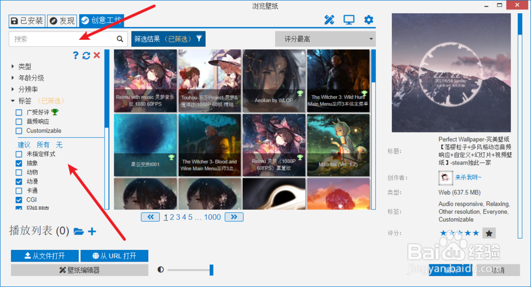Click the 筛选结果 filter button
The height and width of the screenshot is (287, 531).
[168, 39]
